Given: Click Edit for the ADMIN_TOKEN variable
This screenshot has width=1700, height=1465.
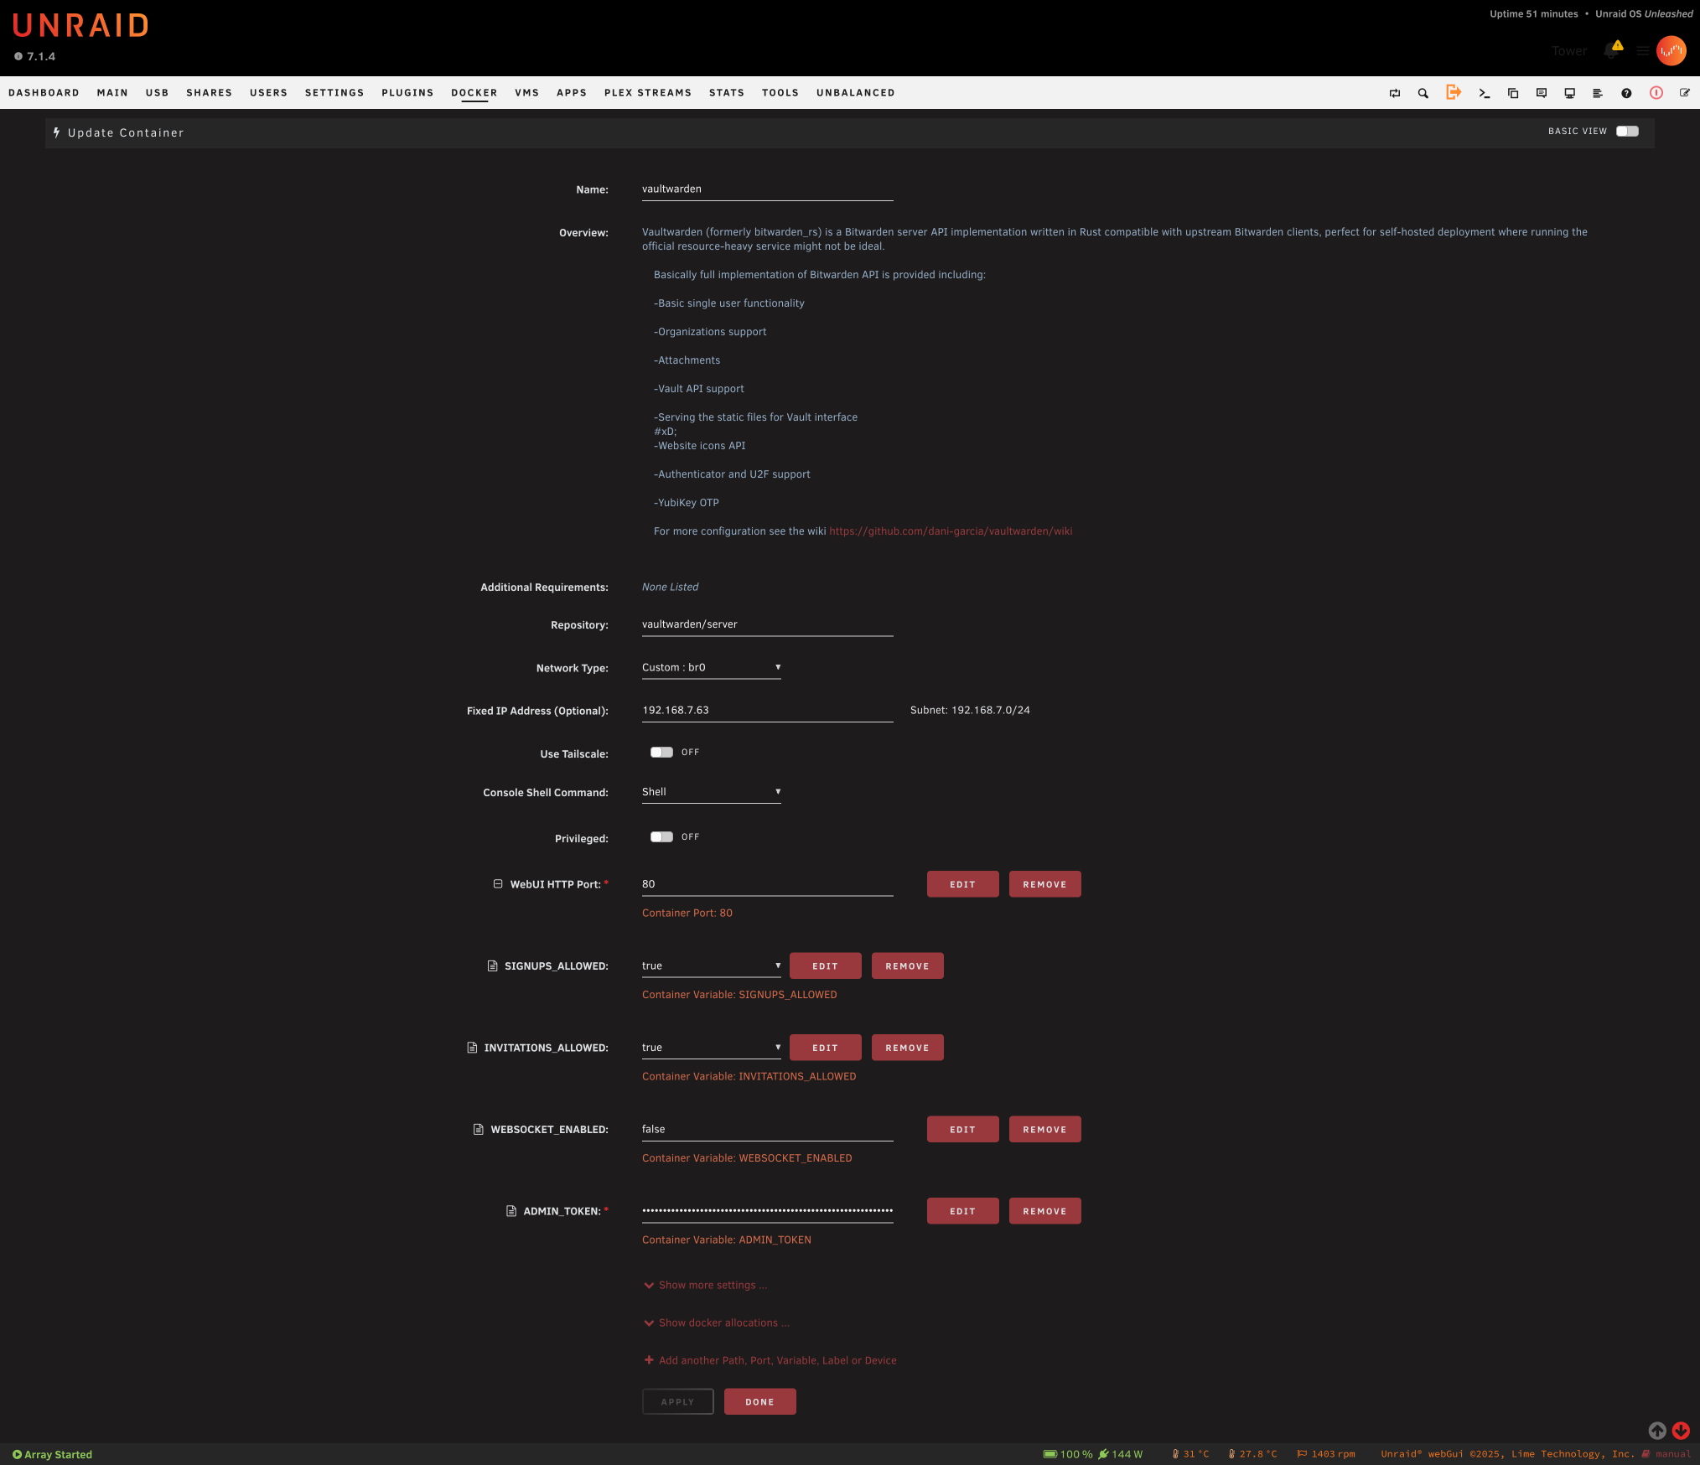Looking at the screenshot, I should [962, 1211].
